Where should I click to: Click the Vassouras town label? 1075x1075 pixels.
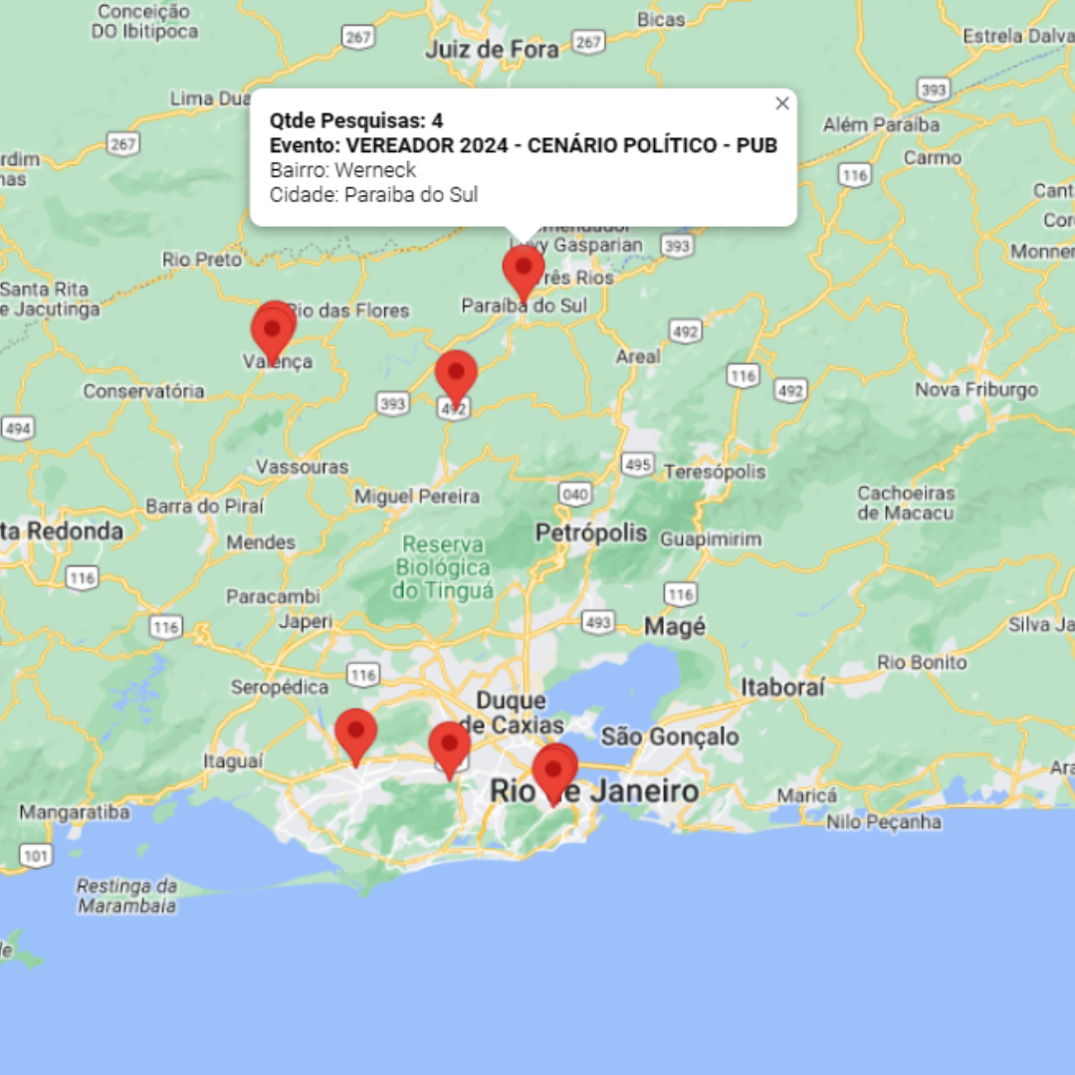tap(303, 467)
